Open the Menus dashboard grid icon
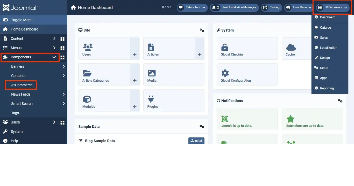The image size is (354, 186). click(x=62, y=48)
